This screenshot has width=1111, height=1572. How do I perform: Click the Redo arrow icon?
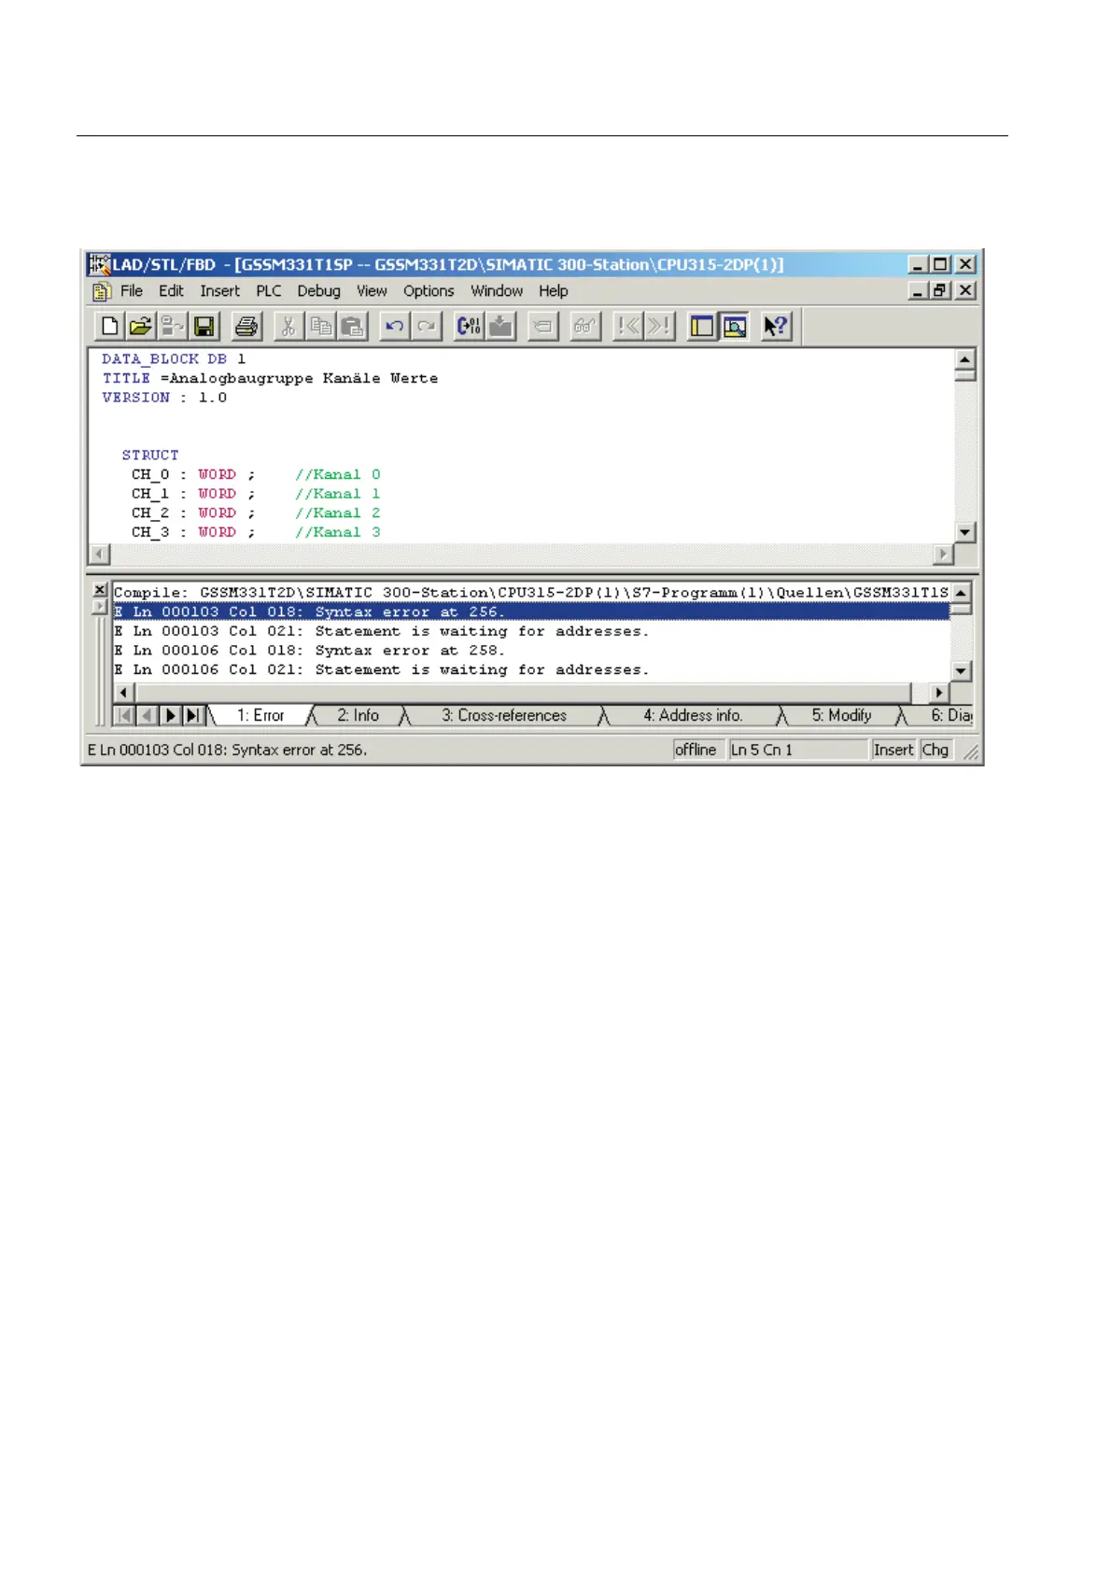pos(426,326)
